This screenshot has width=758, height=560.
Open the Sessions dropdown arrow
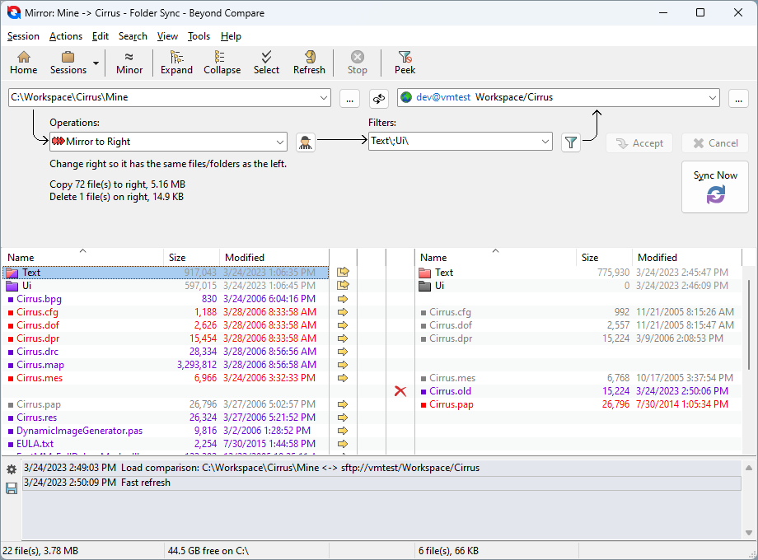(95, 62)
